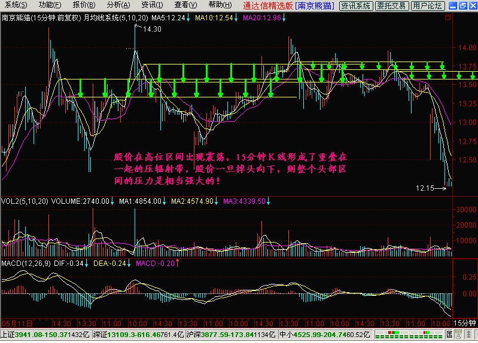Click the MA20 down-arrow indicator
478x343 pixels.
click(x=284, y=17)
